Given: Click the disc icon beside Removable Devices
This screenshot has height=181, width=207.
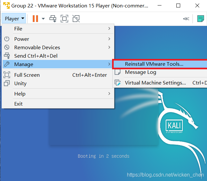Looking at the screenshot, I should point(7,47).
